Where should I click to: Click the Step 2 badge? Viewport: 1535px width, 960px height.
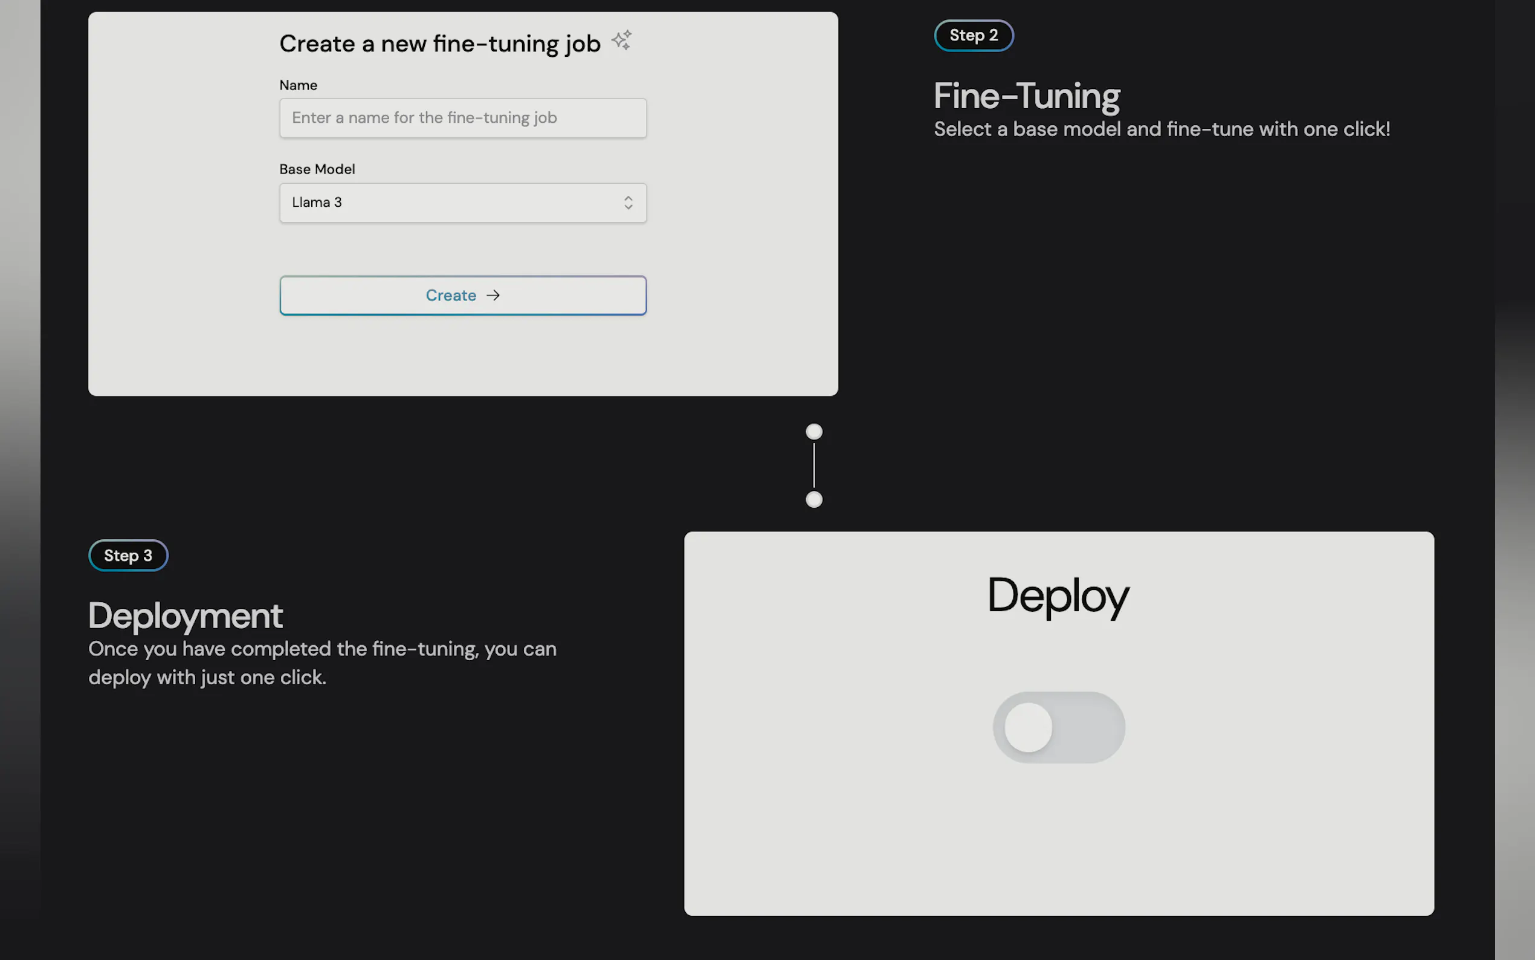pos(974,36)
